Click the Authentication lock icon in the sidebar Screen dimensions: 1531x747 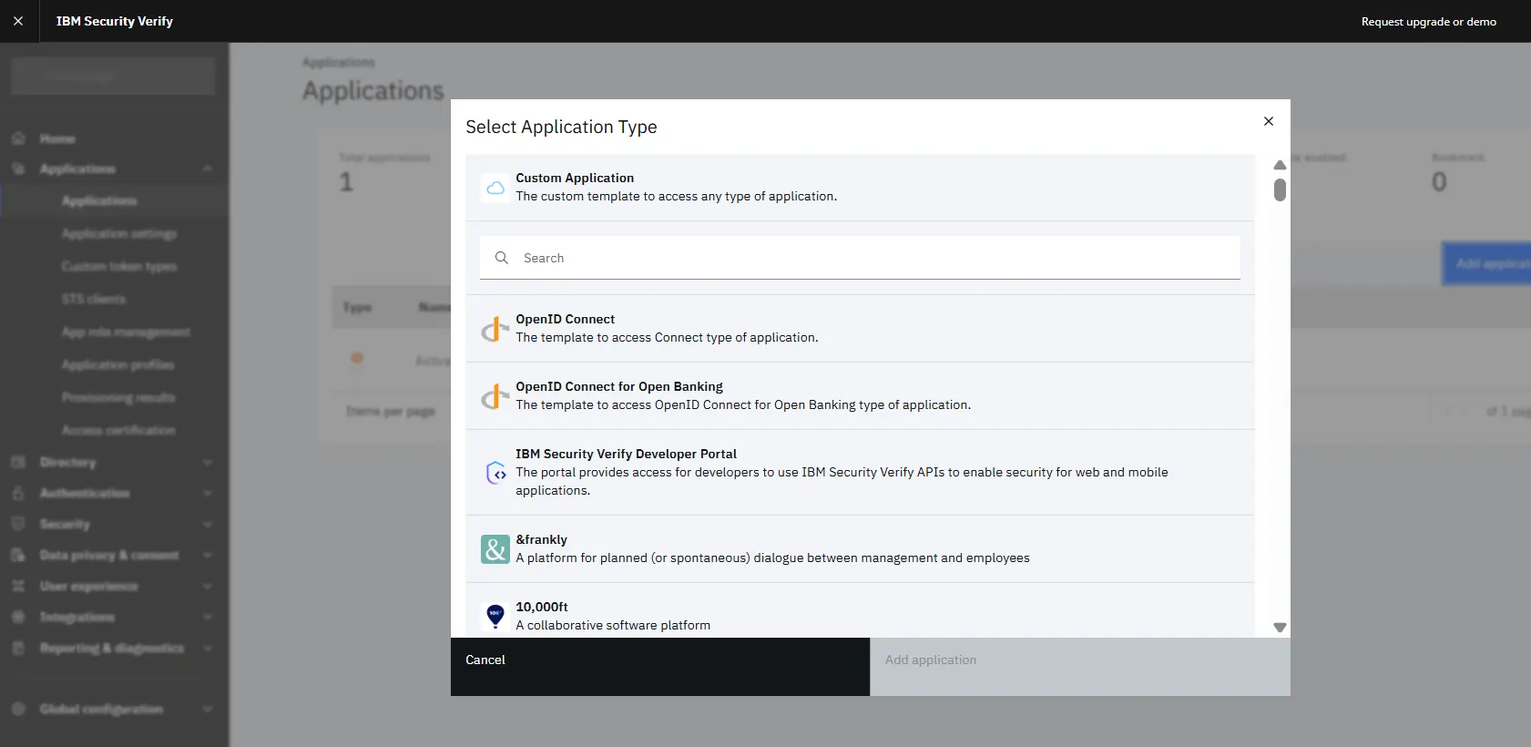point(18,493)
